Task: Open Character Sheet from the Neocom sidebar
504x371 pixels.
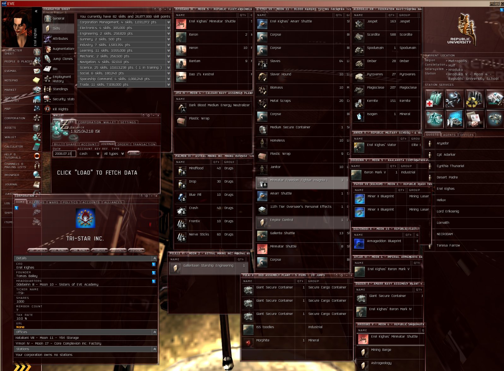Action: [21, 52]
